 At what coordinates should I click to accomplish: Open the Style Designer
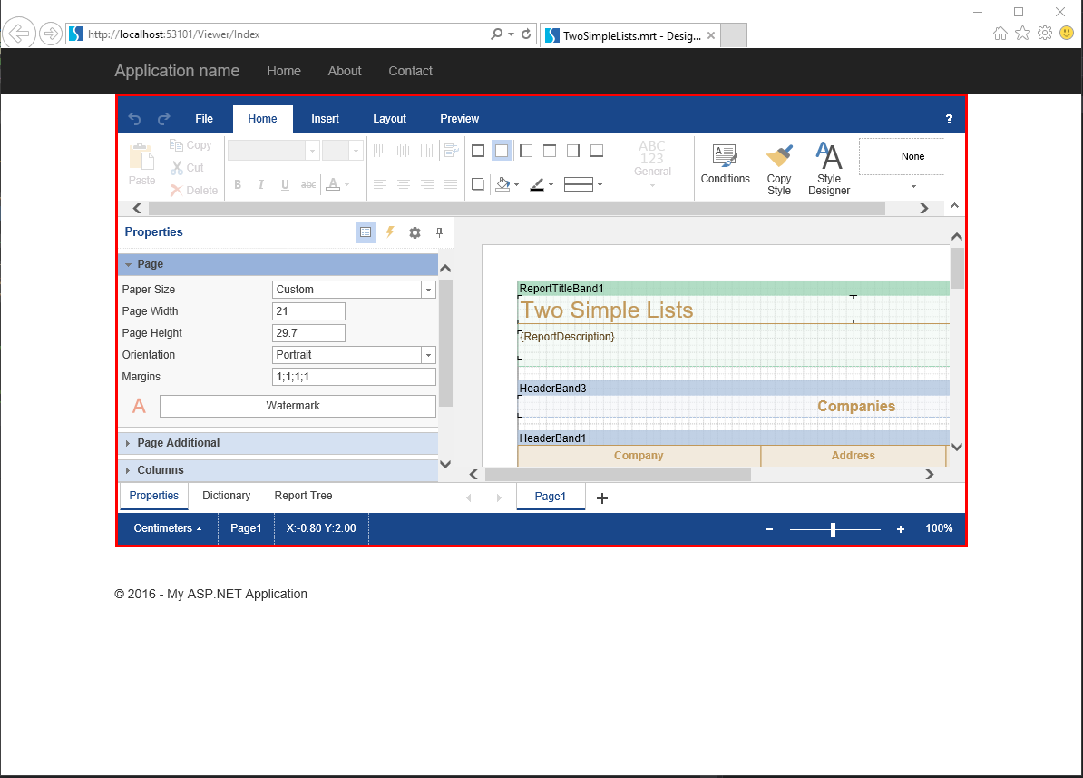[829, 170]
